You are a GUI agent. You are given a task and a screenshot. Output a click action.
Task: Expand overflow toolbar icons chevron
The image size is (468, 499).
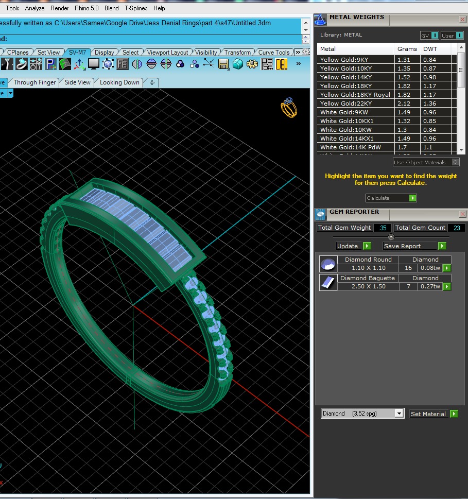[x=299, y=63]
